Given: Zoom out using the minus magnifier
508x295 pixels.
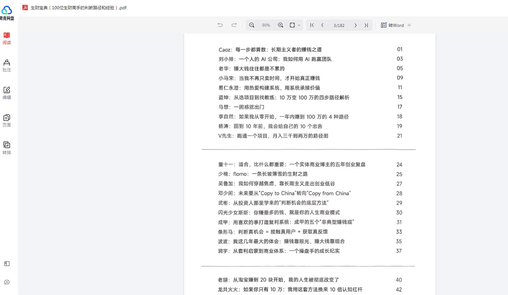Looking at the screenshot, I should click(252, 25).
